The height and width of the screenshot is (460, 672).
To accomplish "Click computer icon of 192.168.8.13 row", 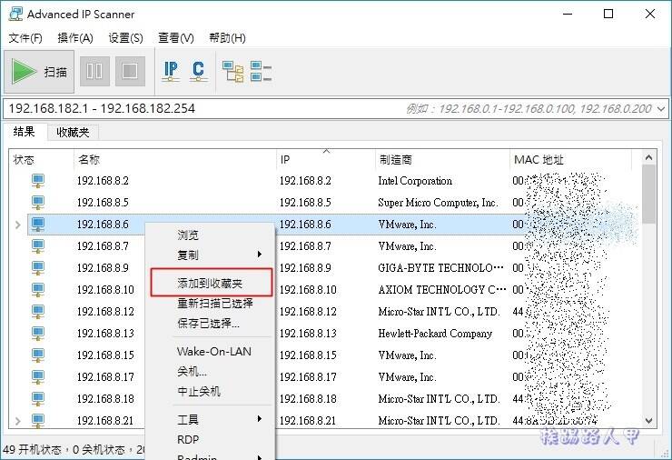I will [x=38, y=334].
